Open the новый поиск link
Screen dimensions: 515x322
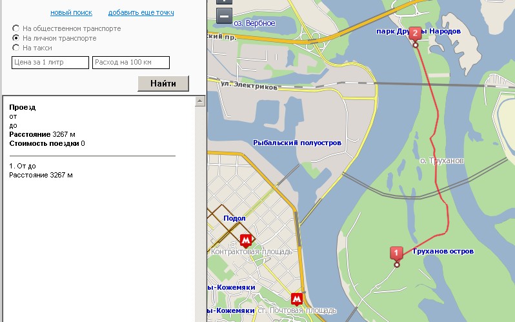71,13
